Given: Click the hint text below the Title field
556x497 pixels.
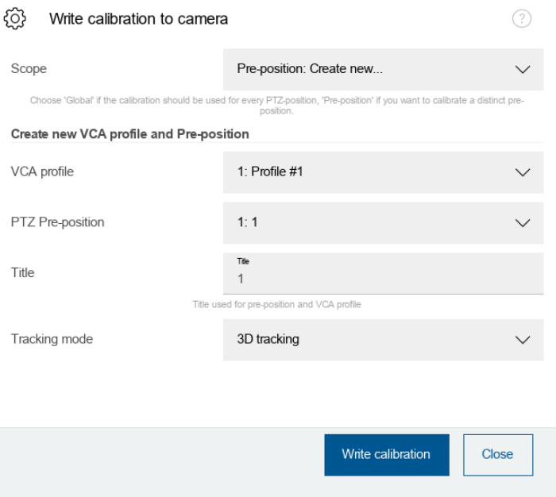Looking at the screenshot, I should pyautogui.click(x=277, y=305).
